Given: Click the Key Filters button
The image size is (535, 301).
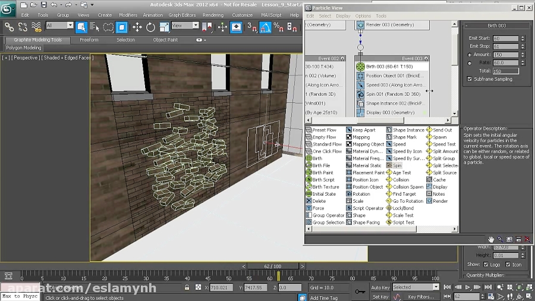Looking at the screenshot, I should tap(421, 297).
